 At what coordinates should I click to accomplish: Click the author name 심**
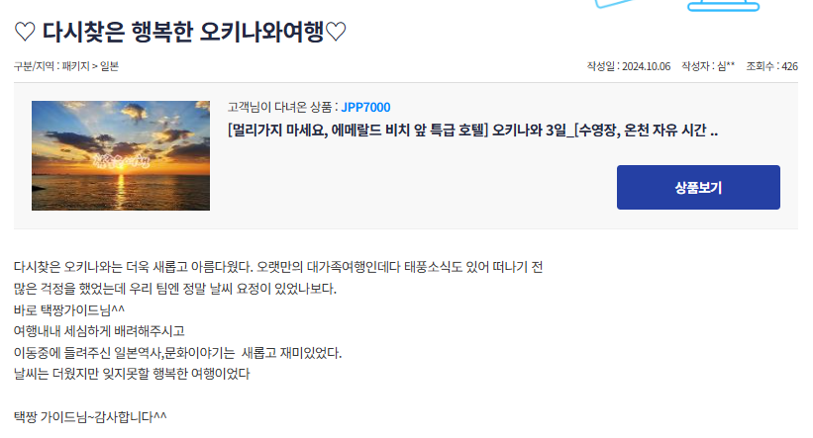[726, 66]
